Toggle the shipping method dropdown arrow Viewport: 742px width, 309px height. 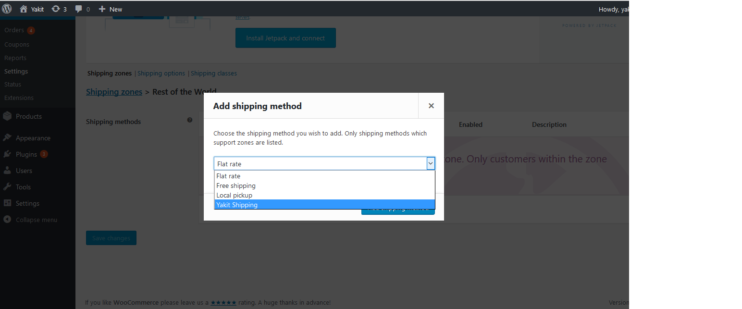[x=431, y=164]
